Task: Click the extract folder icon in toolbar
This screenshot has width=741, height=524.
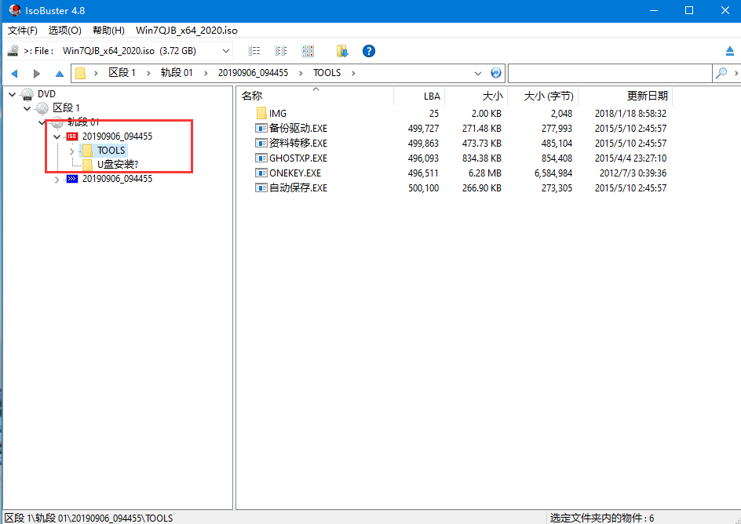Action: tap(342, 51)
